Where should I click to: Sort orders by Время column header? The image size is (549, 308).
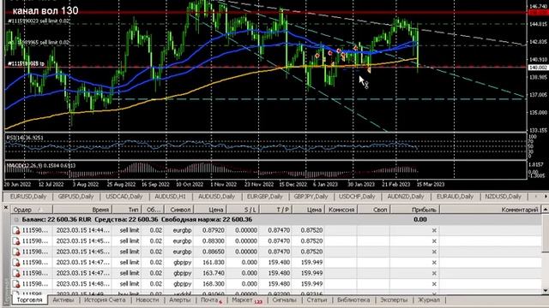[82, 210]
